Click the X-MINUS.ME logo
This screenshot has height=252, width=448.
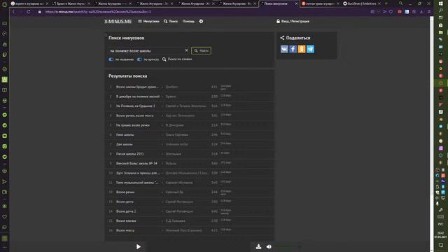point(118,22)
